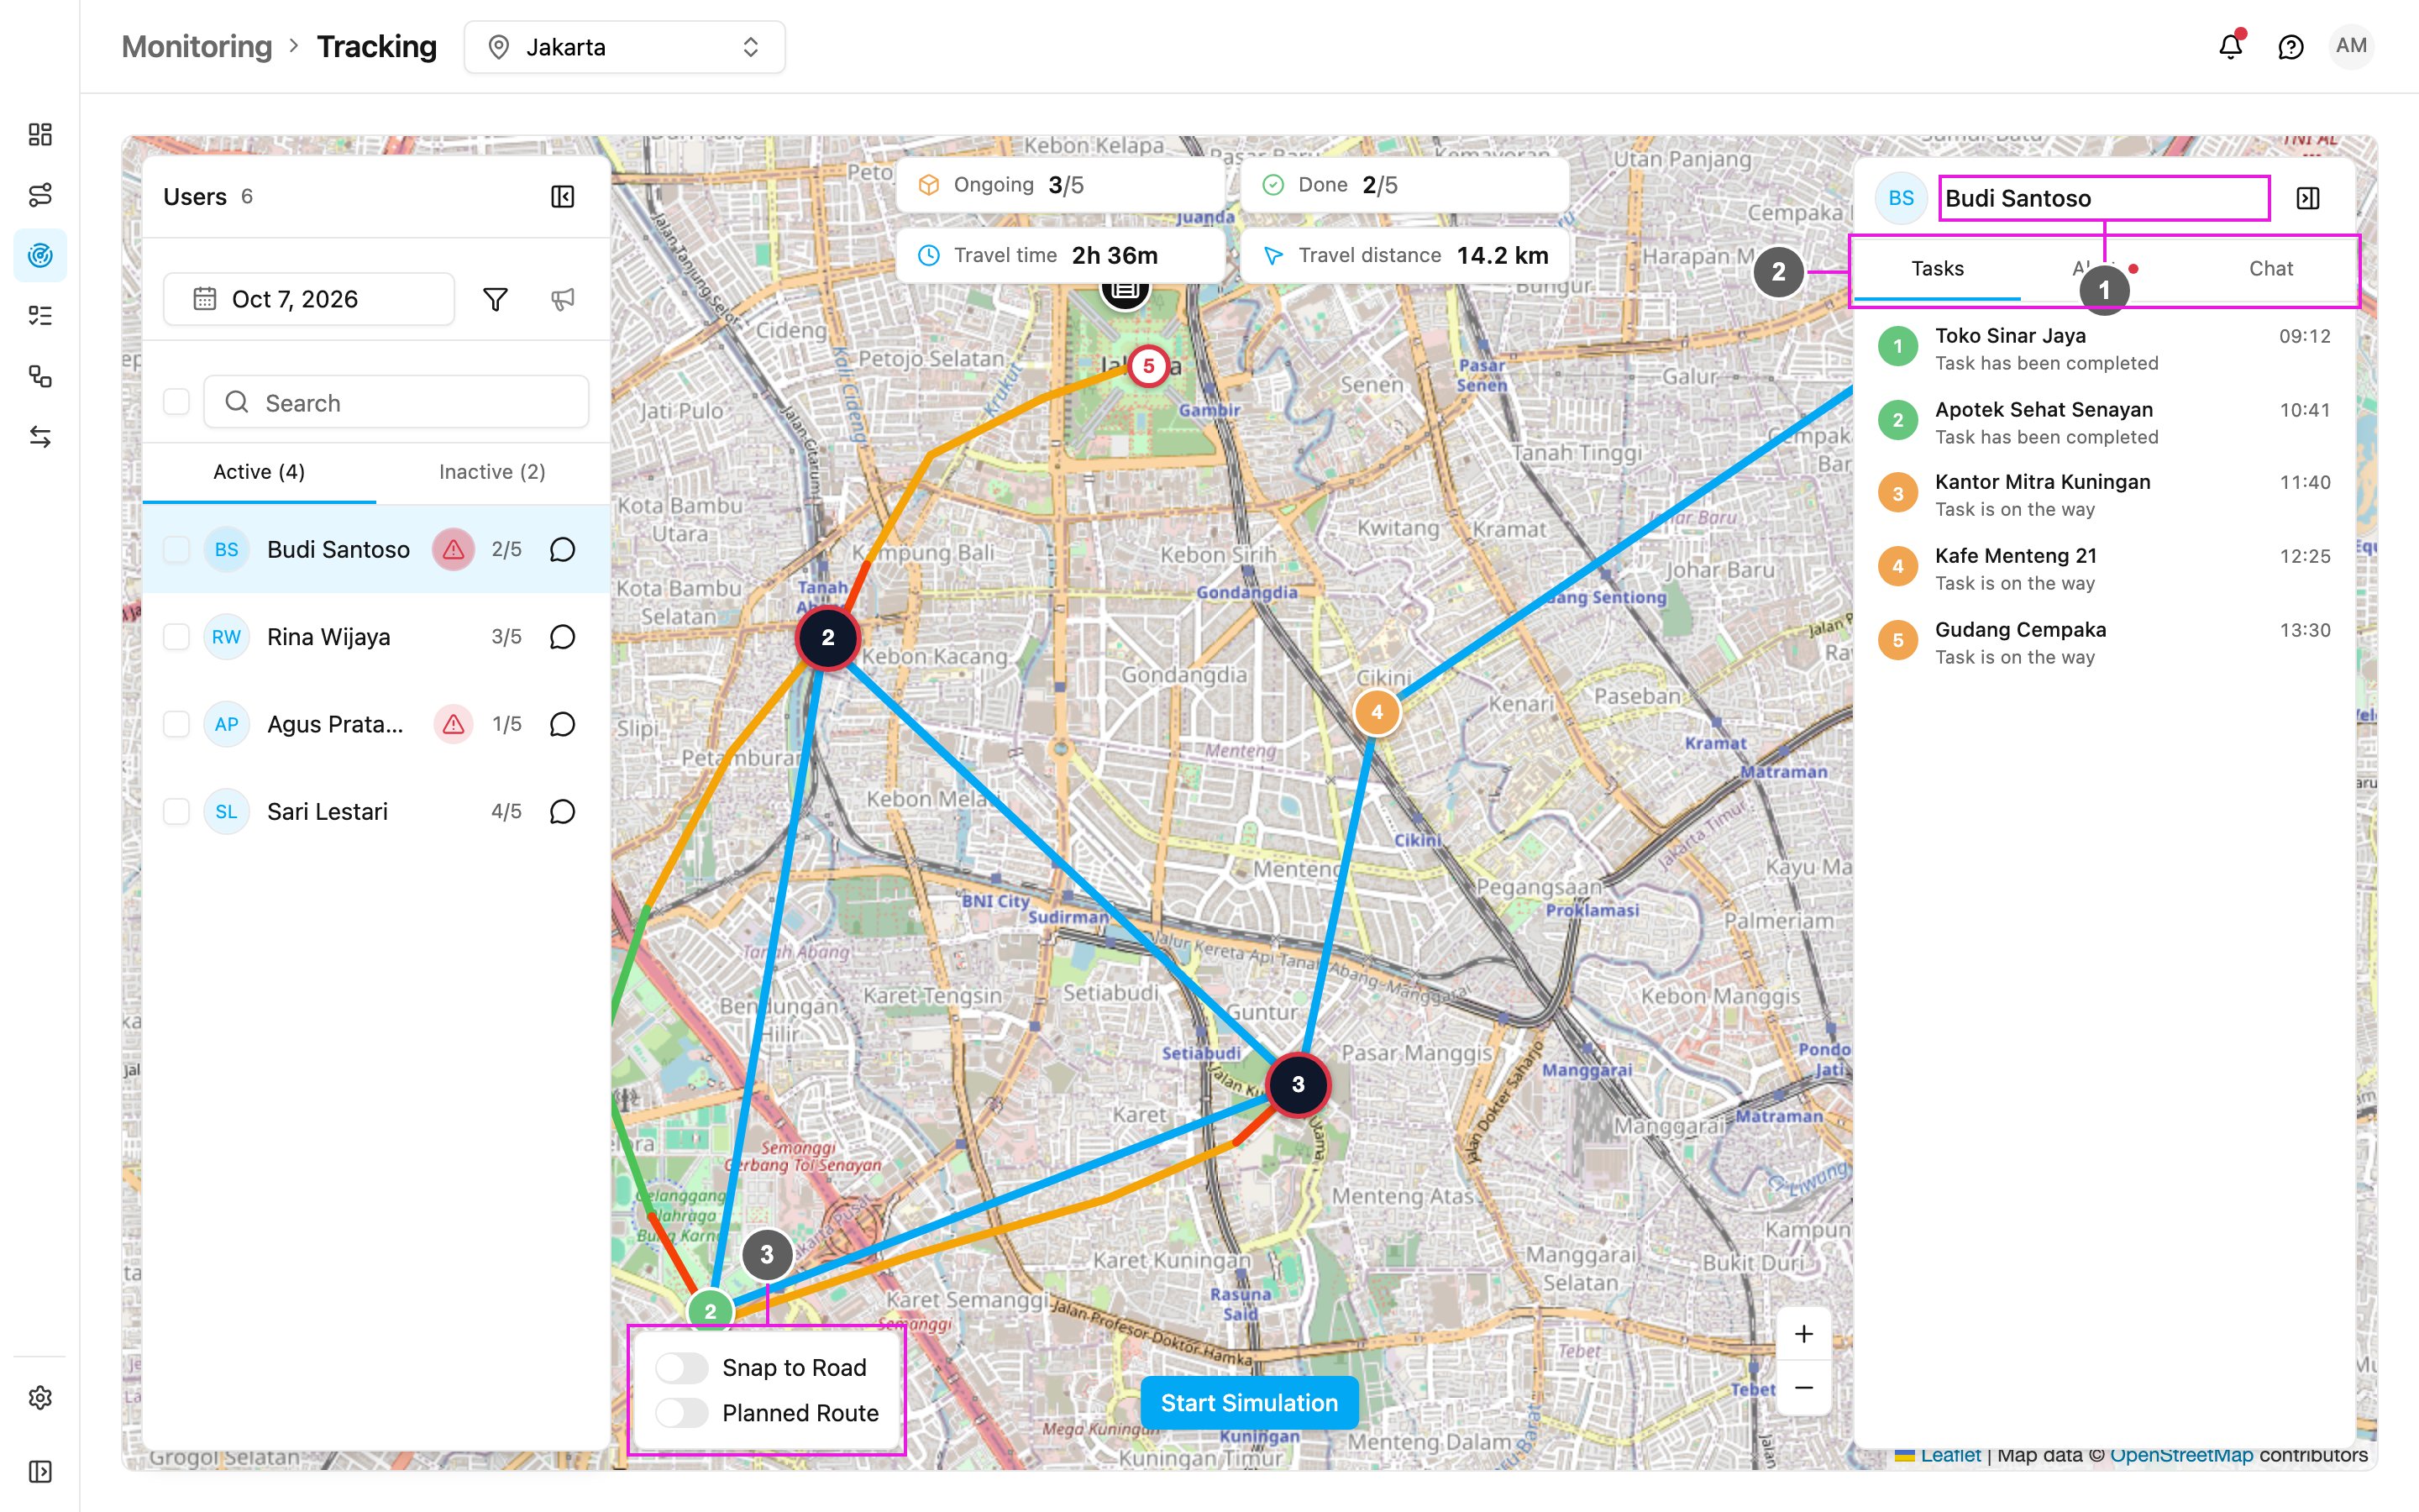Viewport: 2419px width, 1512px height.
Task: Collapse the Budi Santoso detail panel
Action: [x=2308, y=198]
